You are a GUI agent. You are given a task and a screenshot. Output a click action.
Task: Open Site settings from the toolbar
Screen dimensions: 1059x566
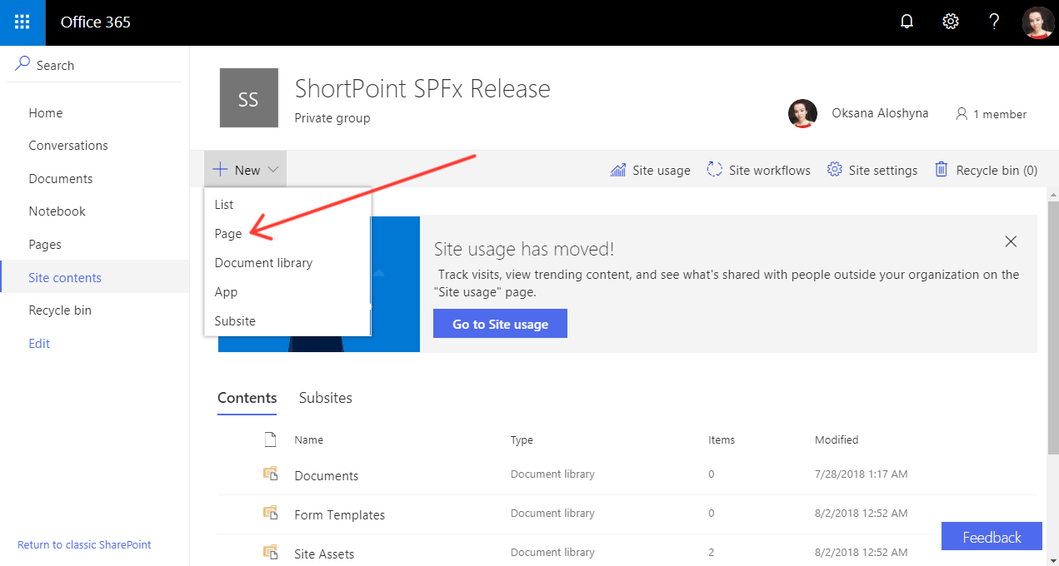point(872,170)
